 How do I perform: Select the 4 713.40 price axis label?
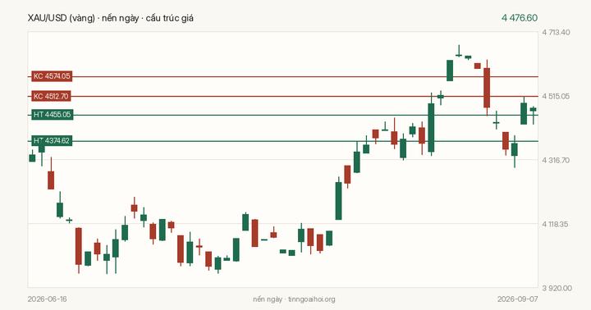pos(556,32)
